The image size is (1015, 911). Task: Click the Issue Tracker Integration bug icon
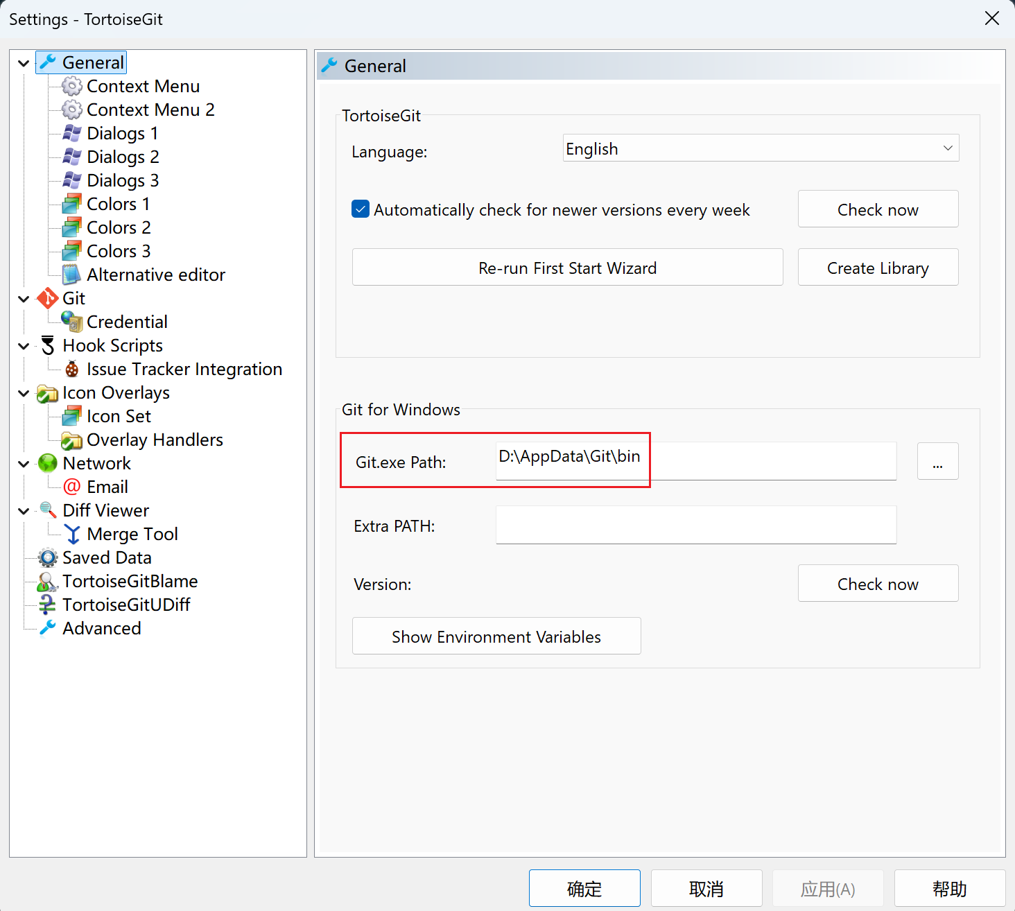tap(72, 369)
